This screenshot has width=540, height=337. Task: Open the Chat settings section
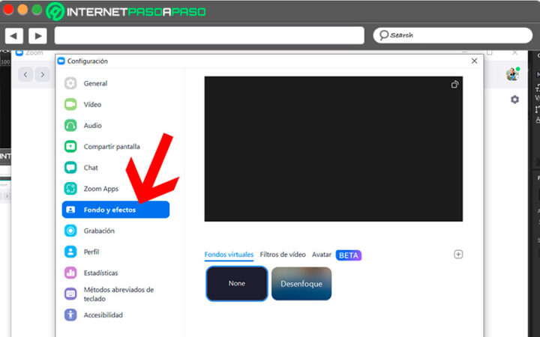(x=91, y=168)
